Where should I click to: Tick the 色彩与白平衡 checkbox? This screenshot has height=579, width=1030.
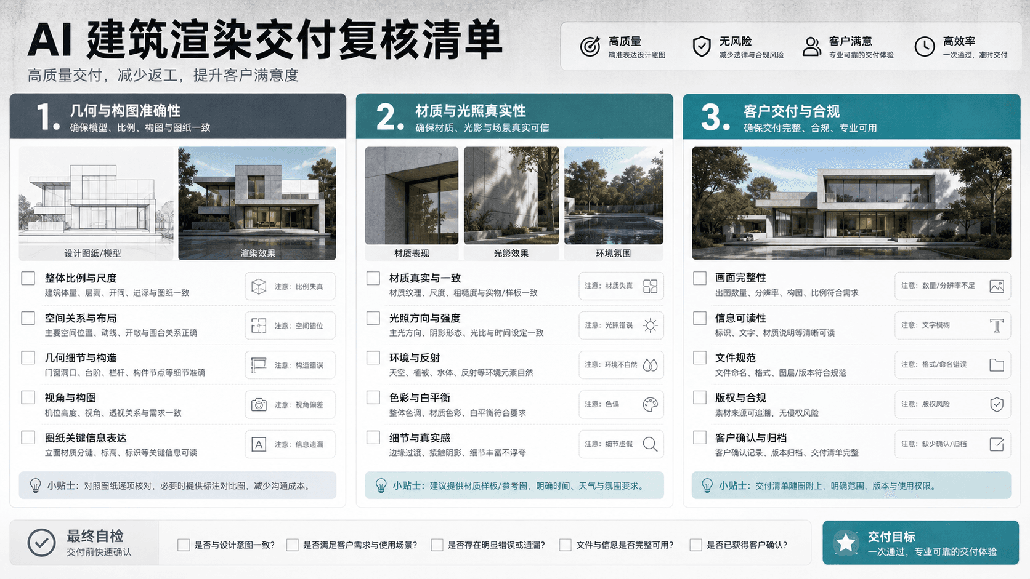tap(373, 397)
